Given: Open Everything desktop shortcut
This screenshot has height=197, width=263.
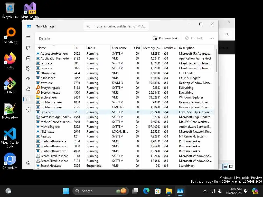Looking at the screenshot, I should [10, 35].
